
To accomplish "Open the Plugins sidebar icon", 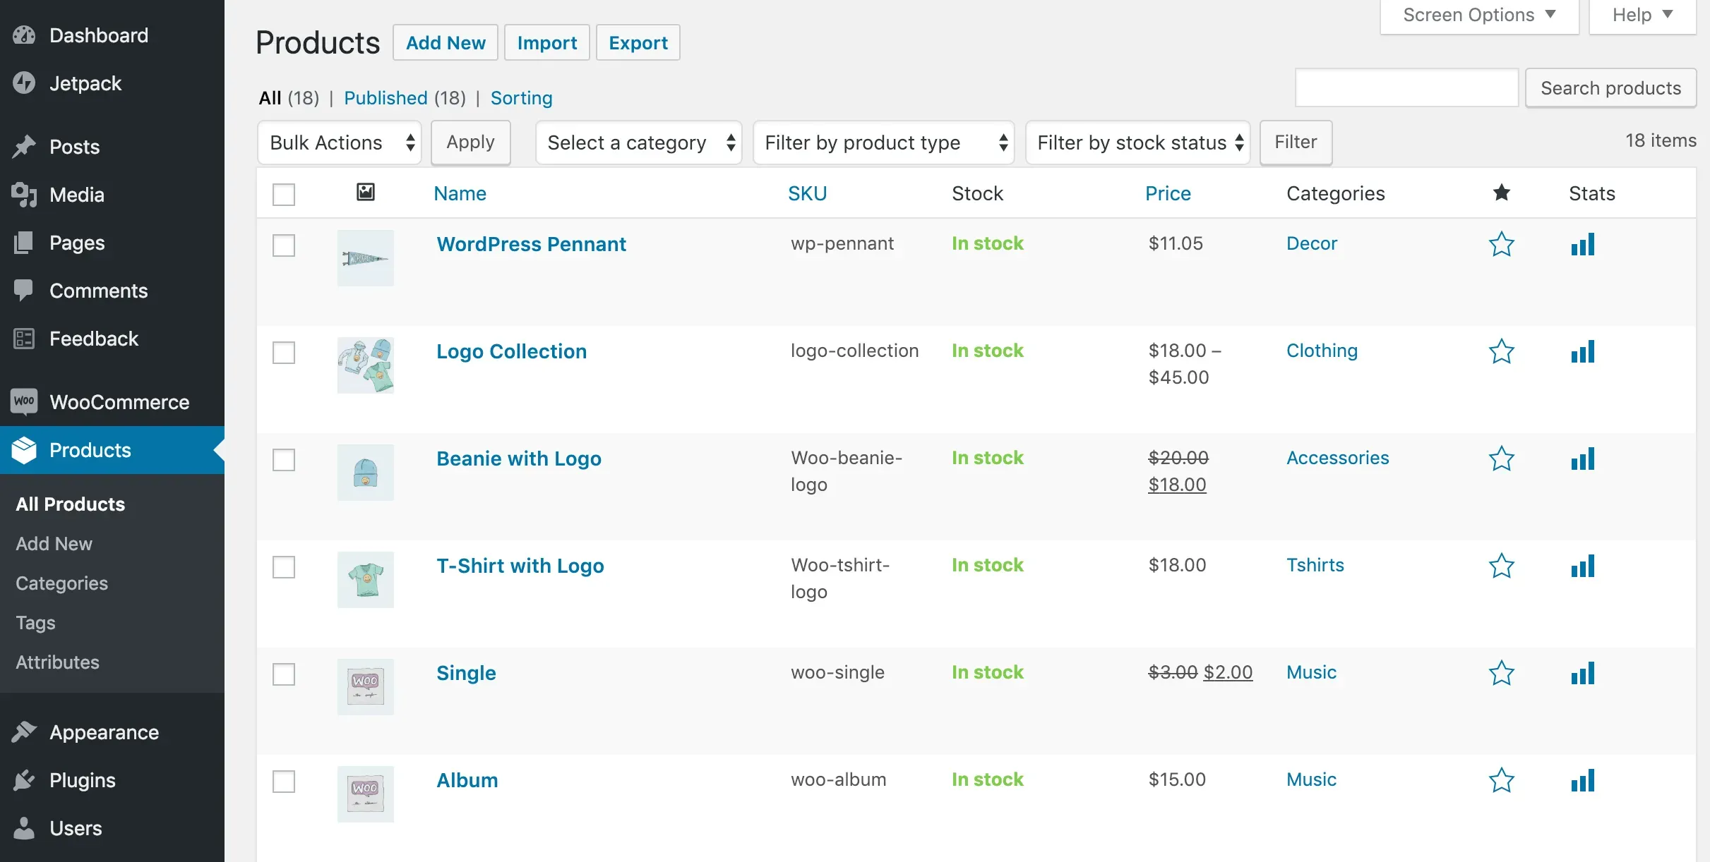I will click(24, 780).
